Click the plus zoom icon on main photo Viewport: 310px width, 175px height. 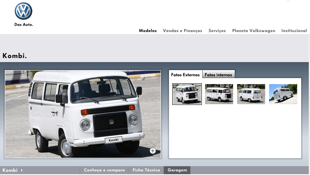pos(153,151)
